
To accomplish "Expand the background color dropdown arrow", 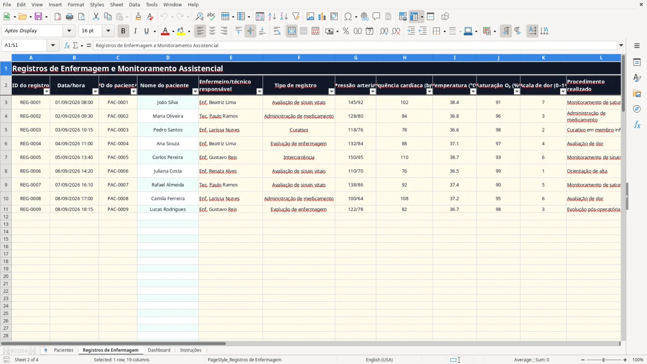I will 189,31.
